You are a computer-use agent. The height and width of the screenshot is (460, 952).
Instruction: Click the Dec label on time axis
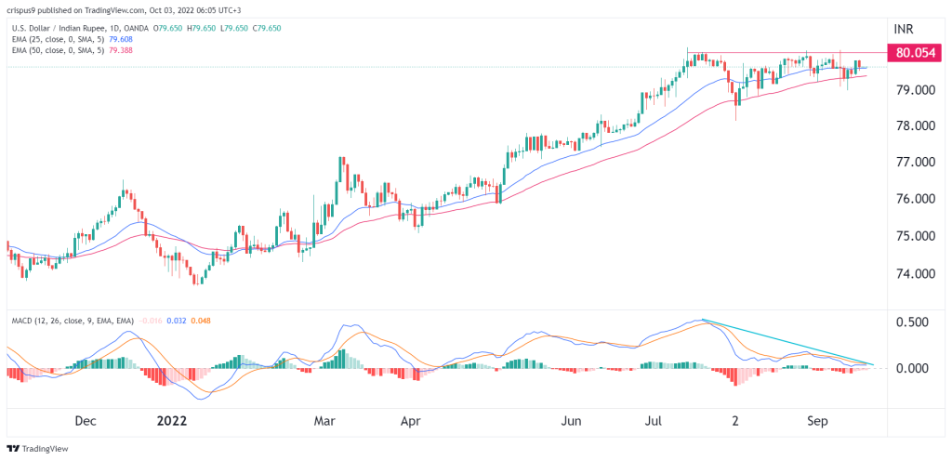pyautogui.click(x=85, y=420)
